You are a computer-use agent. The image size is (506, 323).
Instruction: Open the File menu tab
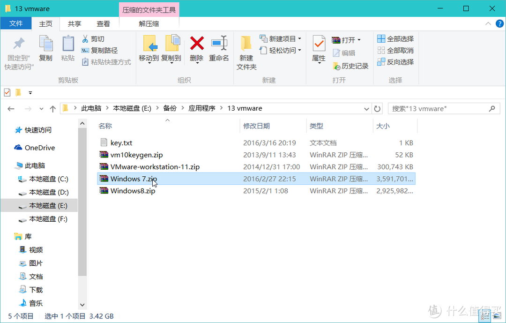click(16, 23)
